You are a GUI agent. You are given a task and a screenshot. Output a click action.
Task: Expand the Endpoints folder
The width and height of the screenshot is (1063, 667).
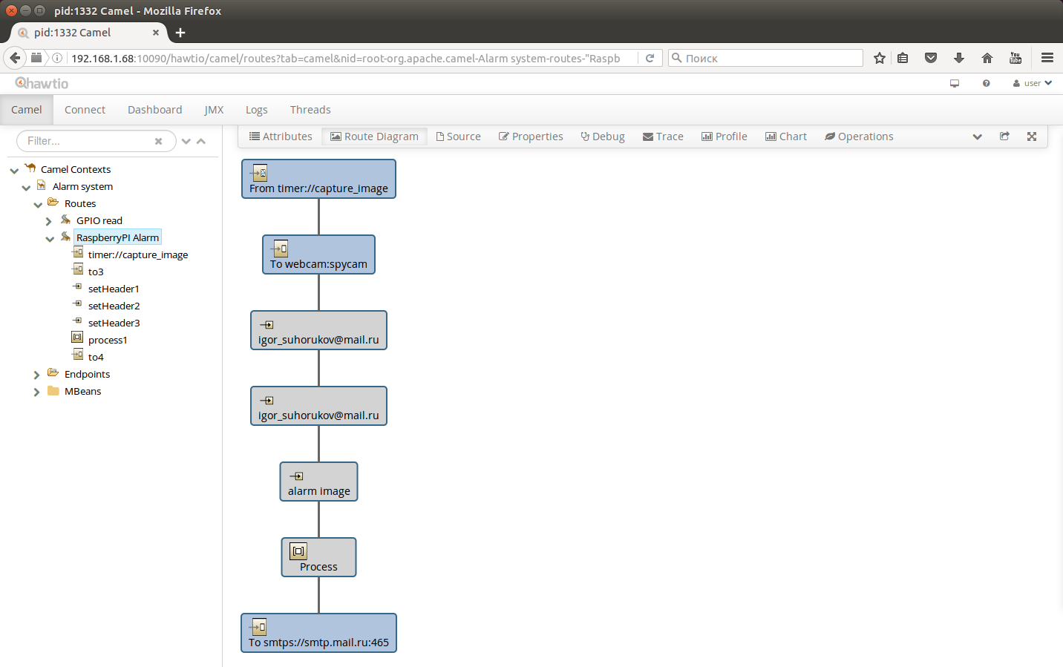37,375
